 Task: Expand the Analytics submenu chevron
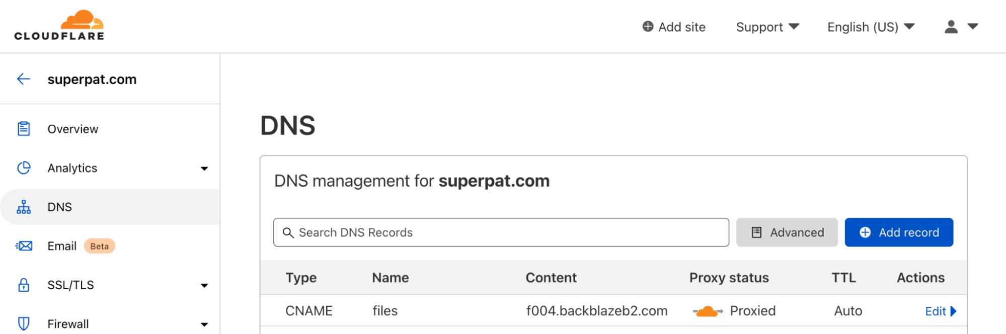[x=204, y=168]
